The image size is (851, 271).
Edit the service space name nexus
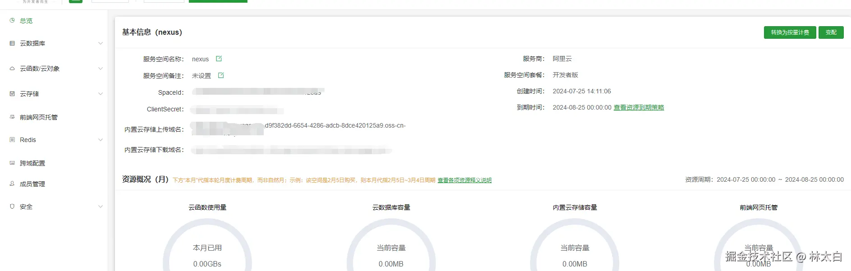click(x=219, y=59)
